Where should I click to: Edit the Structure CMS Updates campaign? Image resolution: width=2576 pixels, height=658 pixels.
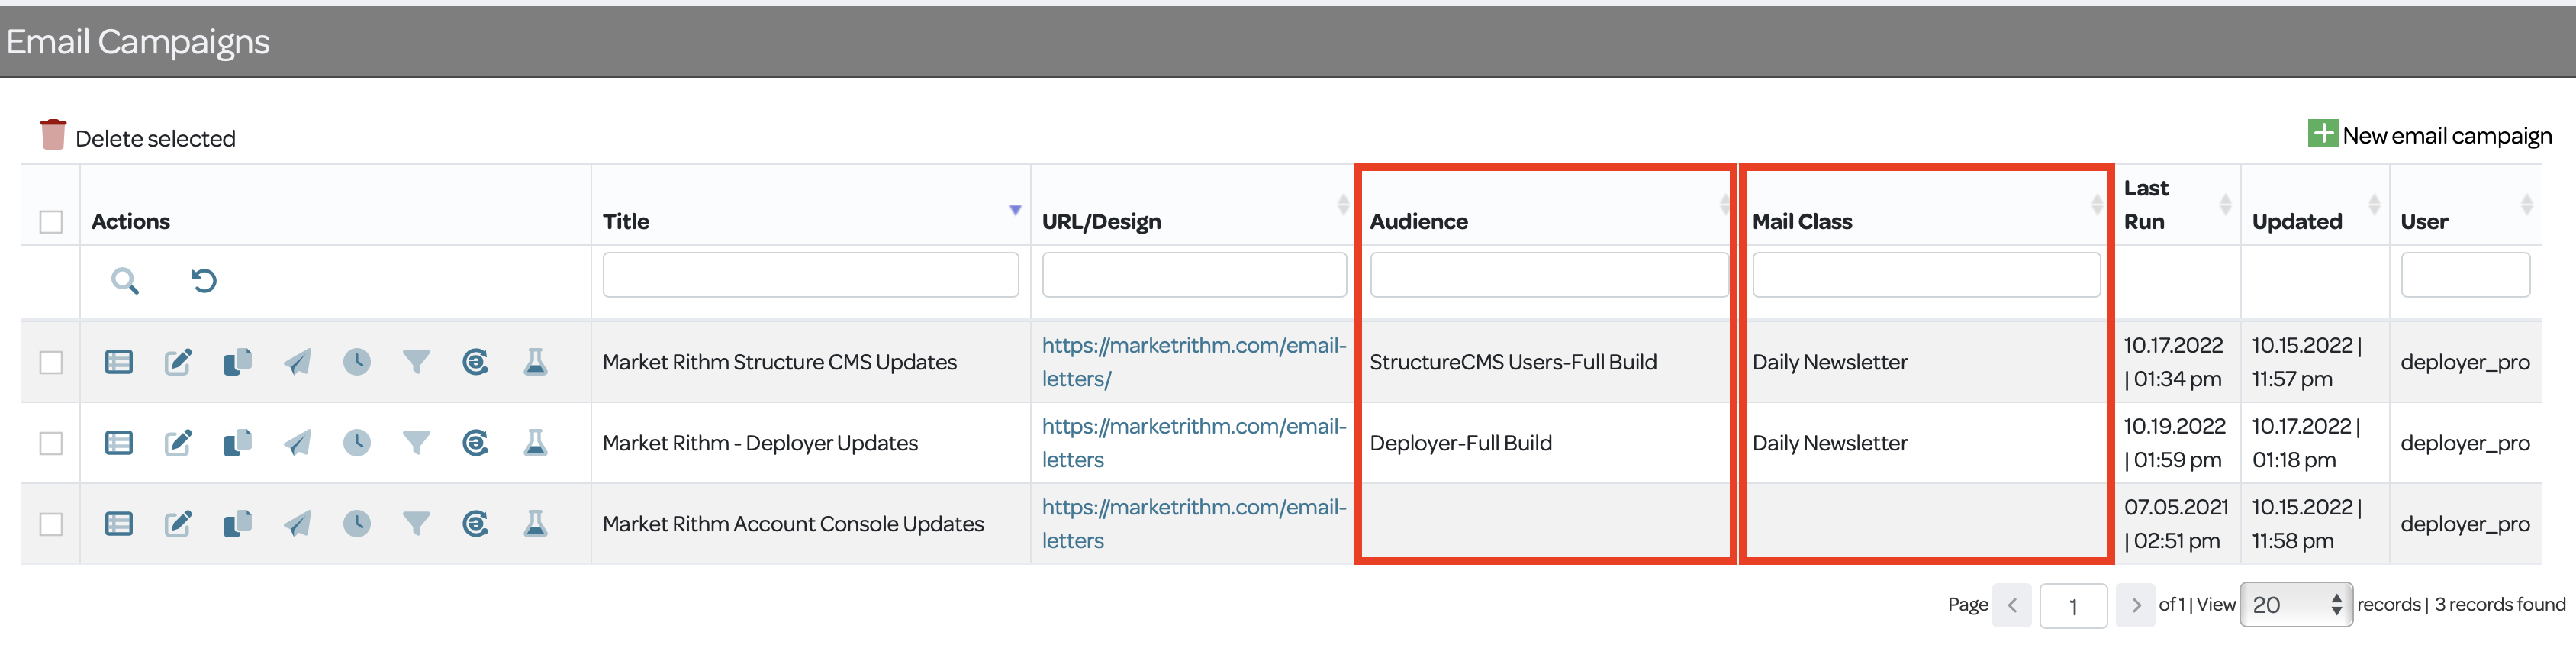point(178,362)
